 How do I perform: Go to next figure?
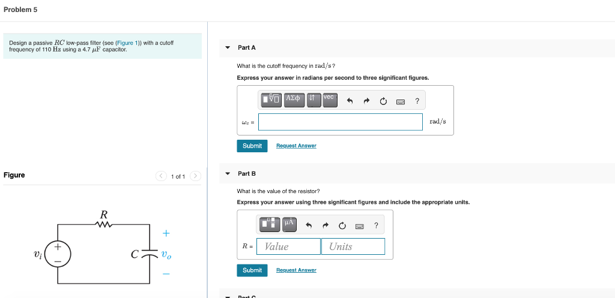tap(196, 176)
